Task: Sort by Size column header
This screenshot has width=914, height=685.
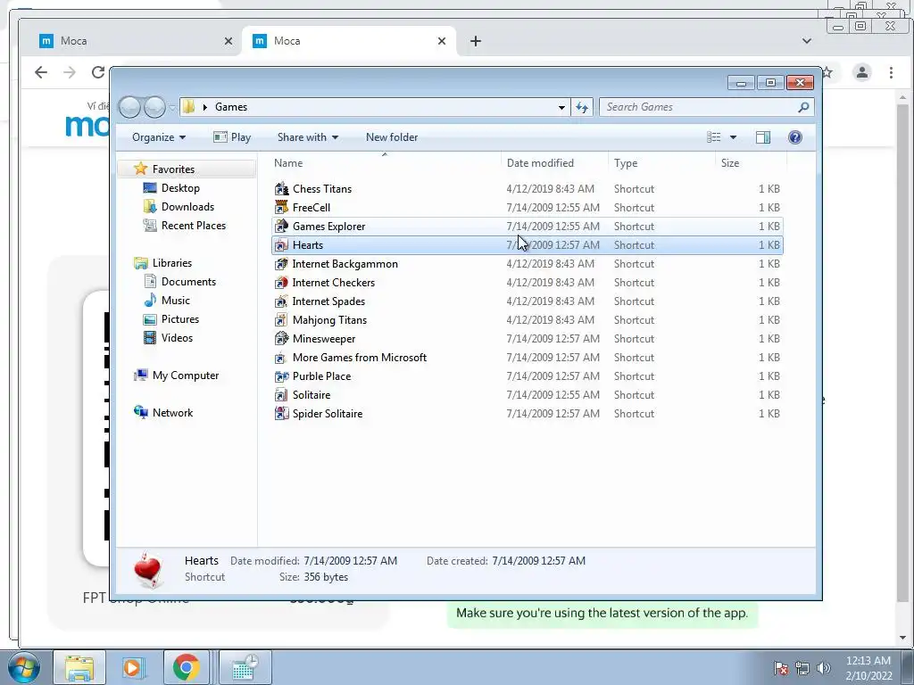Action: 751,163
